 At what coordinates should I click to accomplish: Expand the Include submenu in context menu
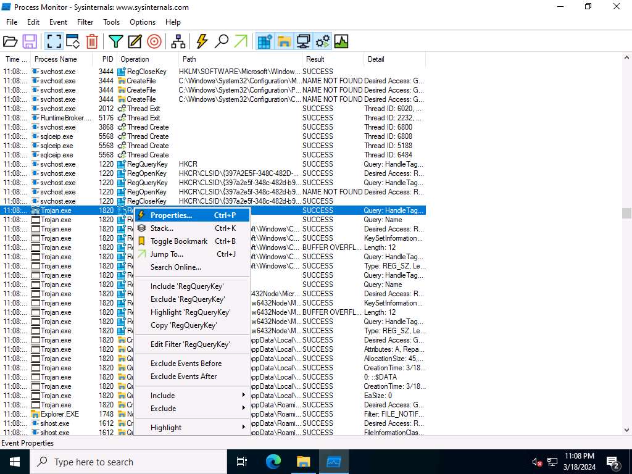point(192,396)
